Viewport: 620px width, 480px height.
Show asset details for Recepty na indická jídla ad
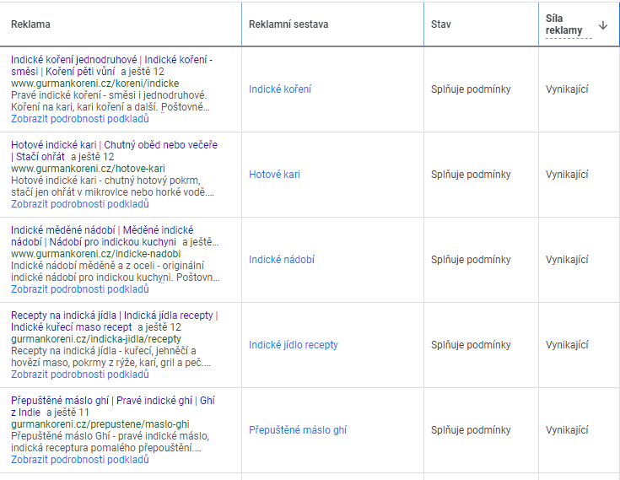[x=80, y=375]
